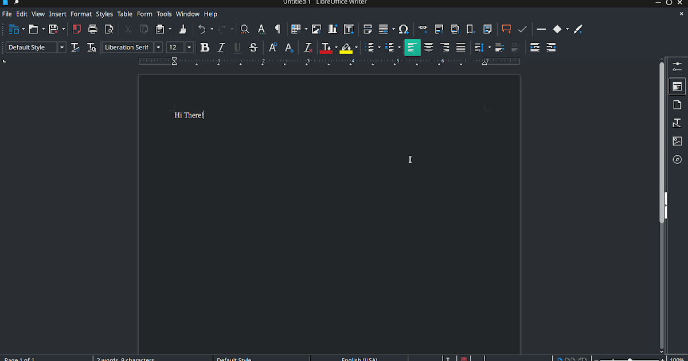Toggle bold formatting

point(205,48)
